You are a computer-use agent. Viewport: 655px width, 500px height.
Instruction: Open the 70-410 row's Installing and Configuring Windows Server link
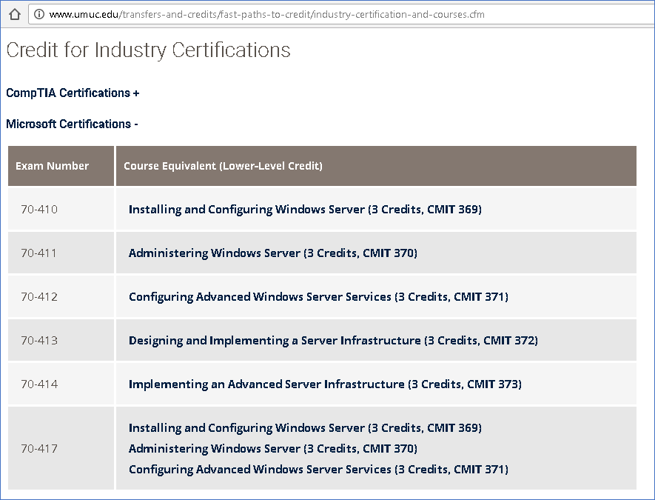[x=305, y=210]
